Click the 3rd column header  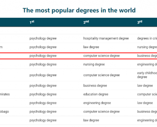coord(140,22)
